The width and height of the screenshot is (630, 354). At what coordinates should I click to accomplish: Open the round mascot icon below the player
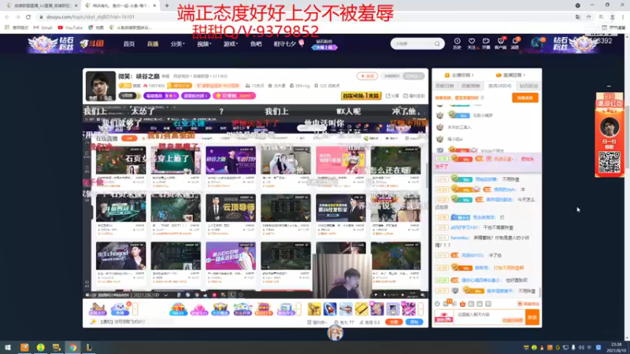tap(335, 333)
